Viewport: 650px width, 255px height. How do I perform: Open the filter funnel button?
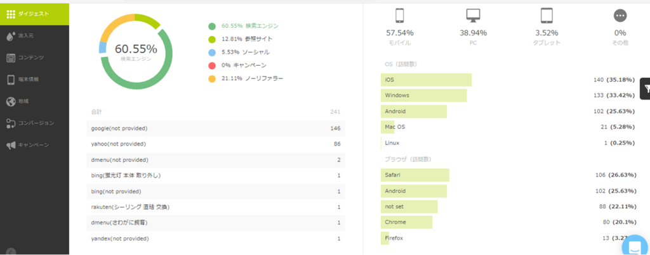(x=646, y=90)
